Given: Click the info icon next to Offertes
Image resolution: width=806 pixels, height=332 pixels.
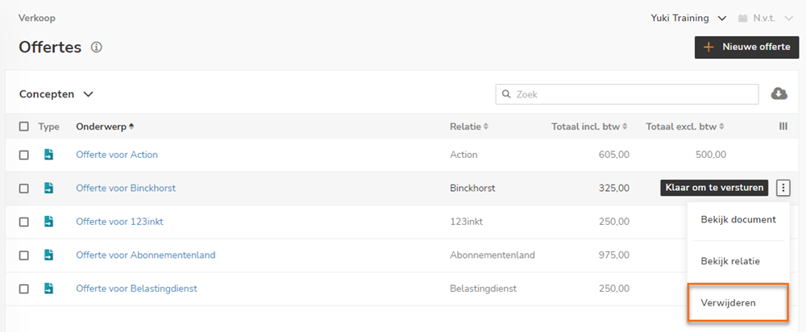Looking at the screenshot, I should pyautogui.click(x=97, y=48).
